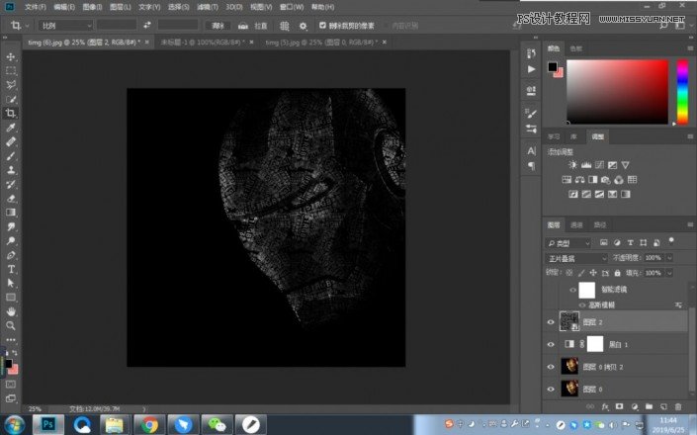This screenshot has width=697, height=435.
Task: Hide layer 图层 0 拷贝 2
Action: (551, 367)
